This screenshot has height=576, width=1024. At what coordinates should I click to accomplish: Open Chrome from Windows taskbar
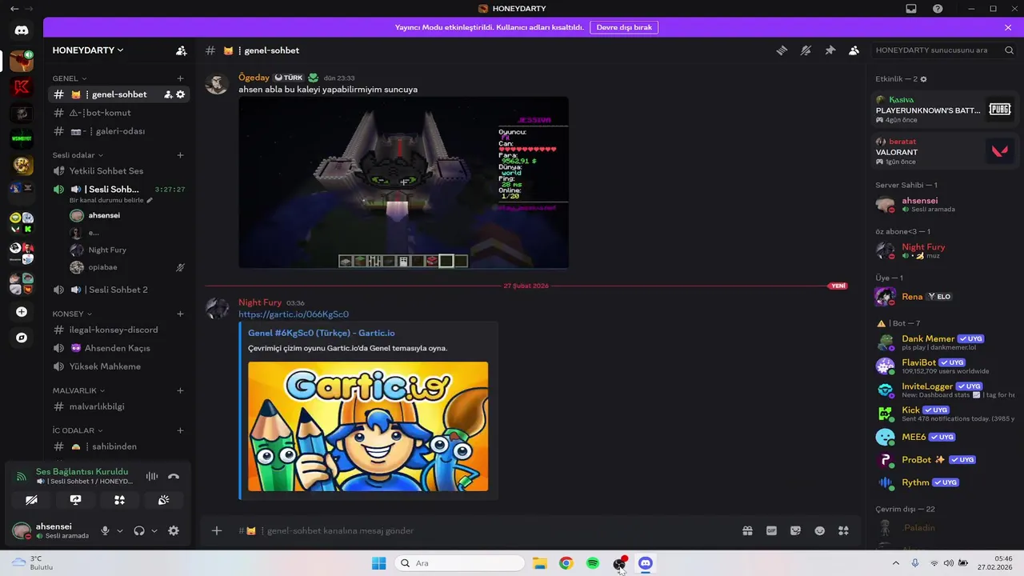pos(566,563)
